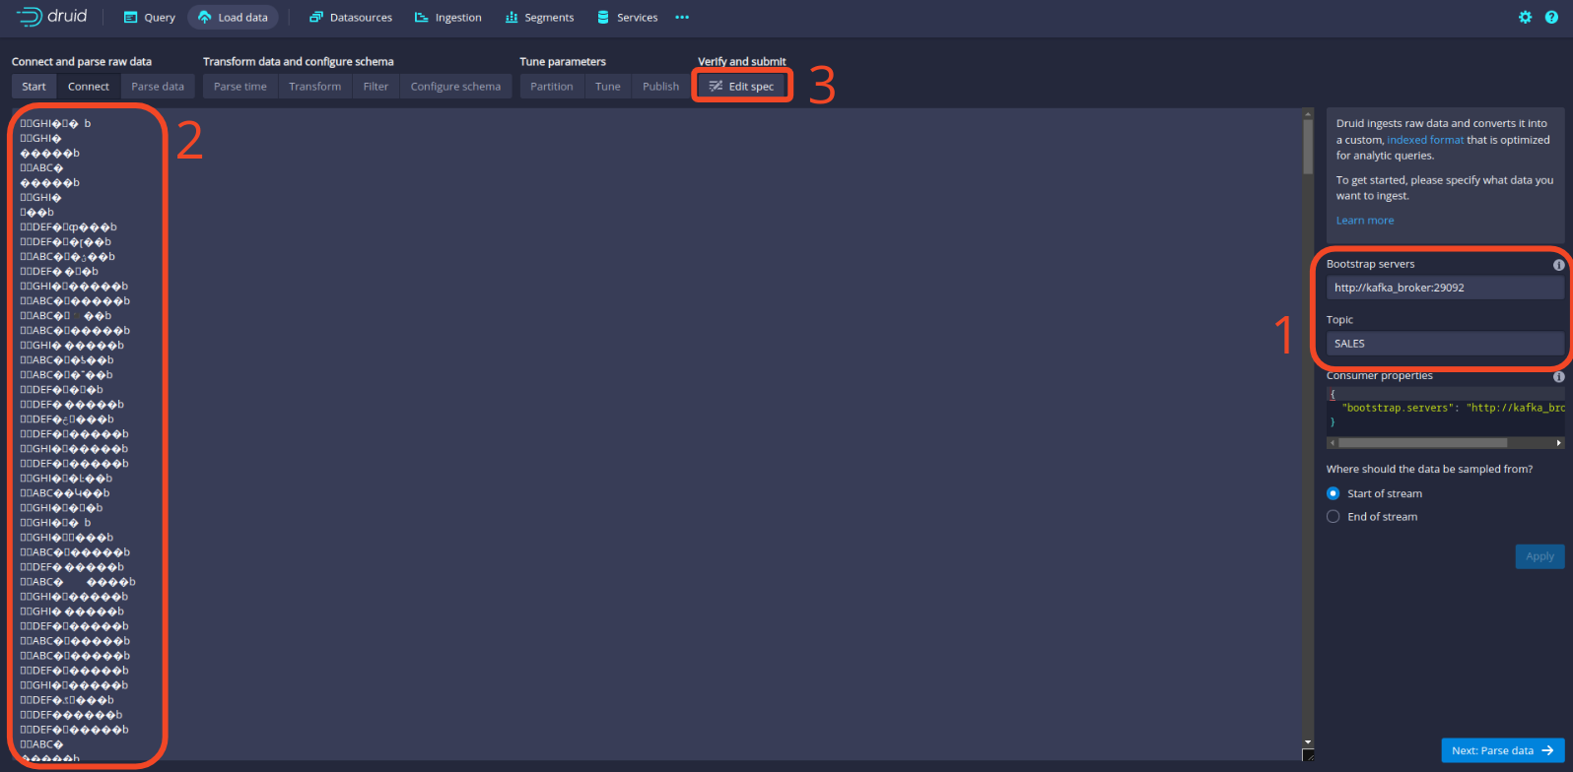The width and height of the screenshot is (1573, 772).
Task: Select Start of stream sampling option
Action: [x=1334, y=493]
